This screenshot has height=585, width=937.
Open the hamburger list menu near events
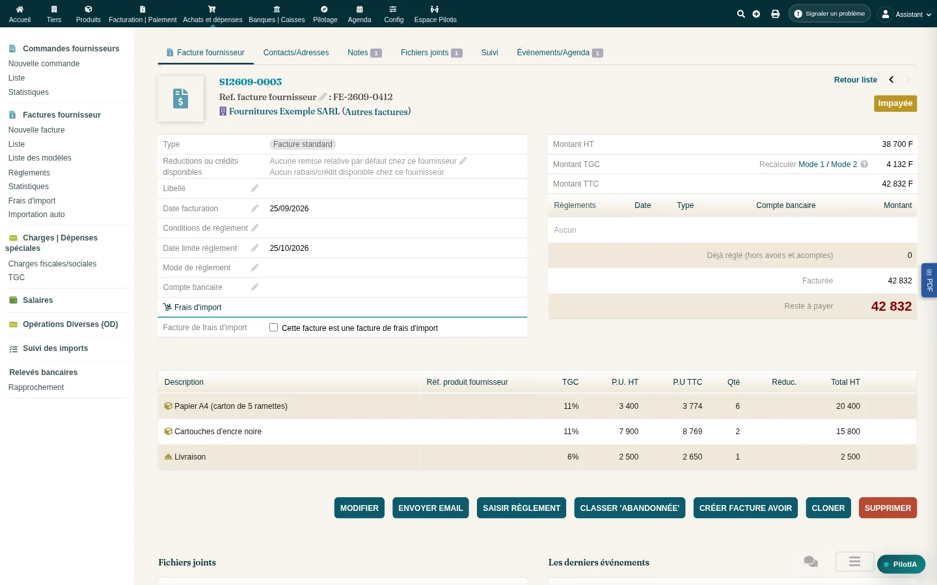point(855,561)
